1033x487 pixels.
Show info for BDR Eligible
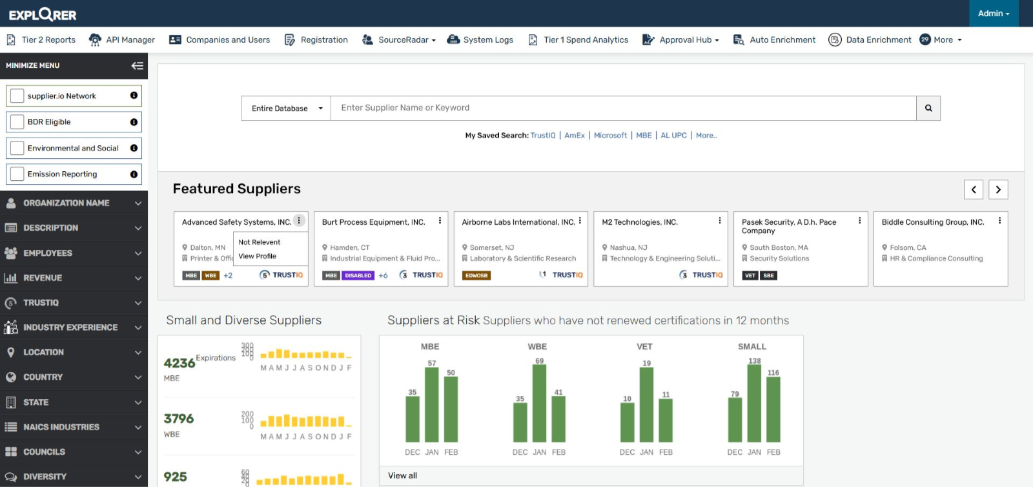(x=134, y=122)
